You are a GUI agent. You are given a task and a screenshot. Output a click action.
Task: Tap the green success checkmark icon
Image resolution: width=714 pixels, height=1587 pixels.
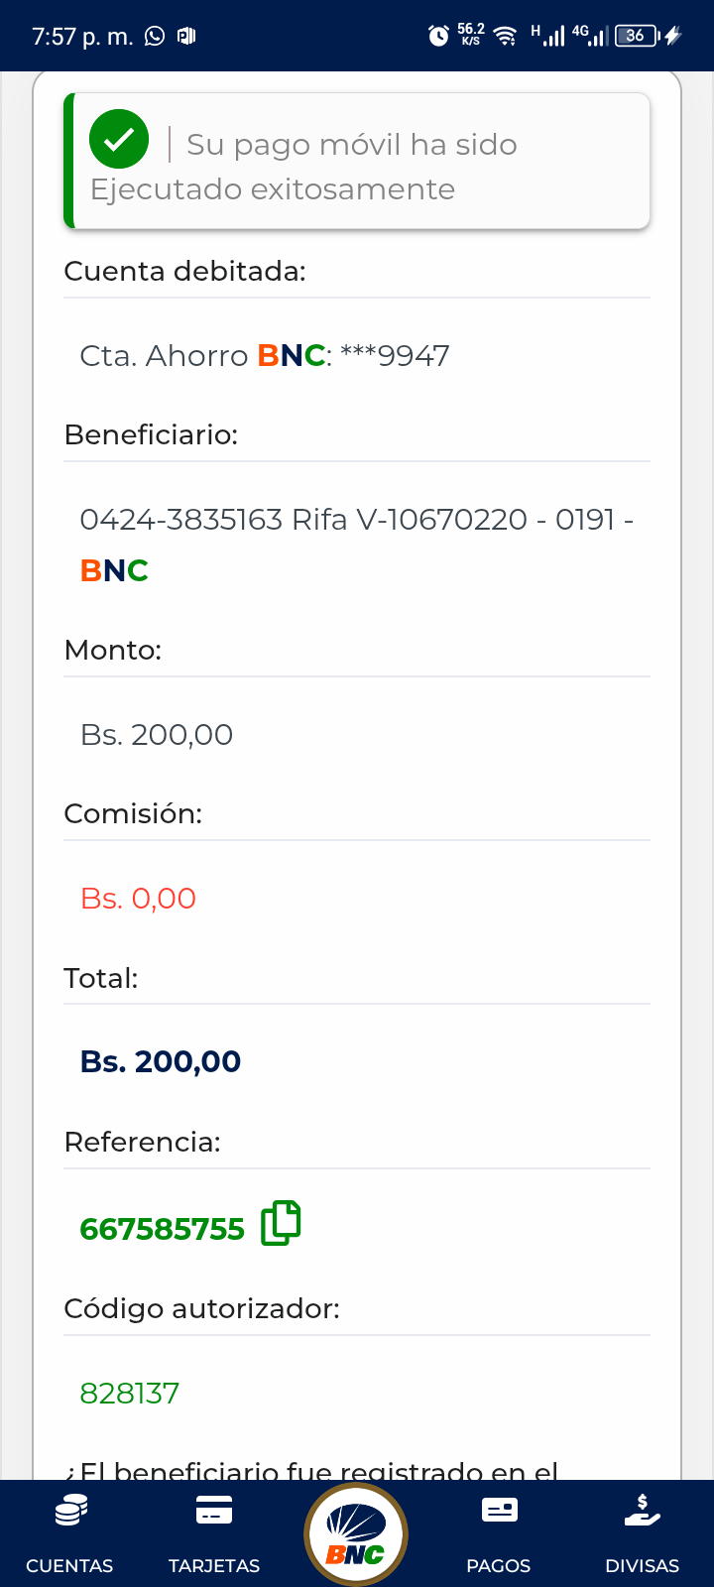click(119, 140)
